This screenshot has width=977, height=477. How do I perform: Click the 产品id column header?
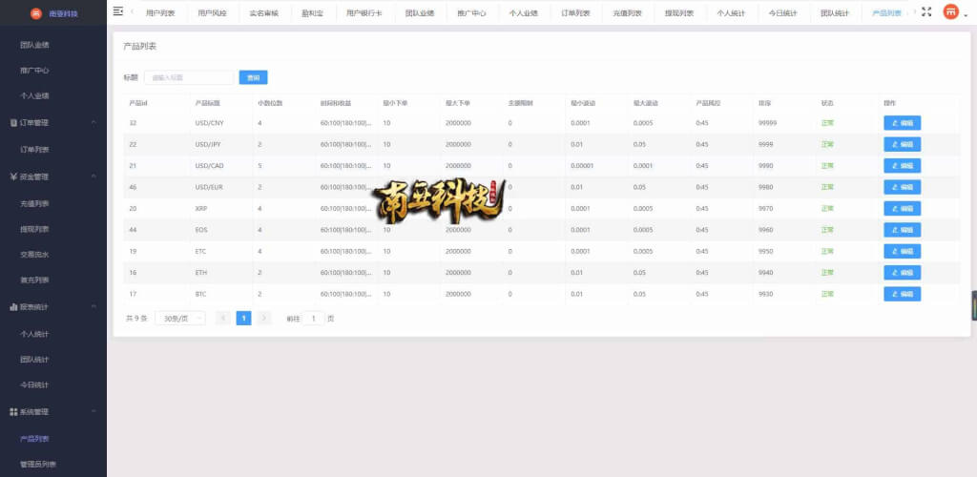click(x=137, y=103)
